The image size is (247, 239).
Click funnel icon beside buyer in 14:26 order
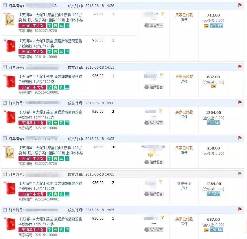(162, 14)
